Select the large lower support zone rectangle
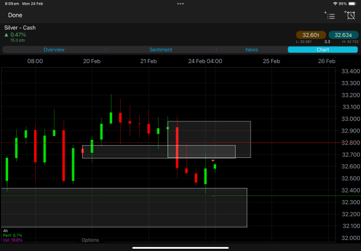The image size is (361, 251). (124, 208)
